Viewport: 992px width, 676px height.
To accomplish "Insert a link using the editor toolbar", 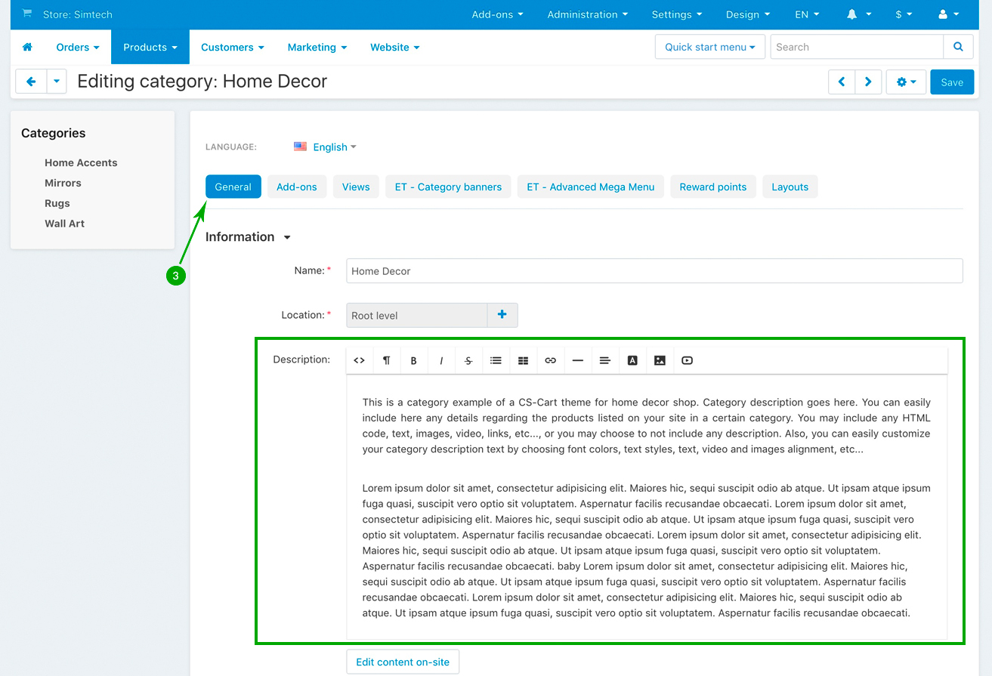I will [x=550, y=360].
